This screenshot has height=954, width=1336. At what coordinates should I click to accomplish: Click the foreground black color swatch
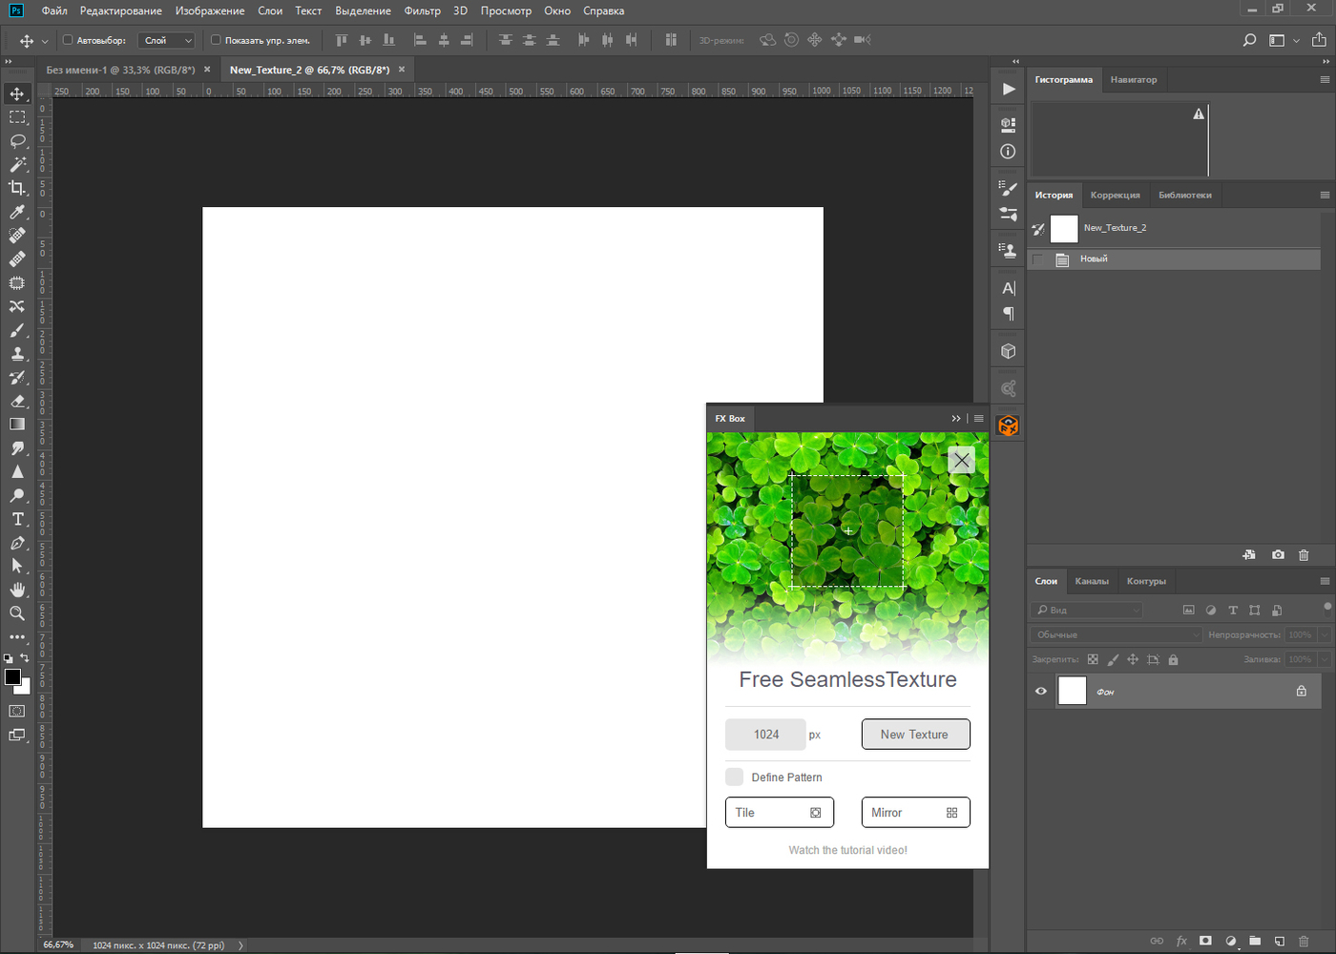tap(11, 676)
